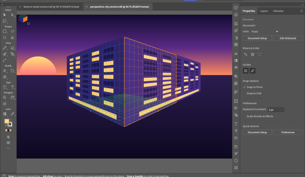This screenshot has width=305, height=177.
Task: Change the screen mode icon
Action: click(x=8, y=143)
